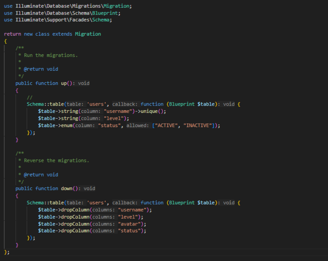
Task: Click the 'Run the migrations.' comment
Action: pyautogui.click(x=51, y=55)
